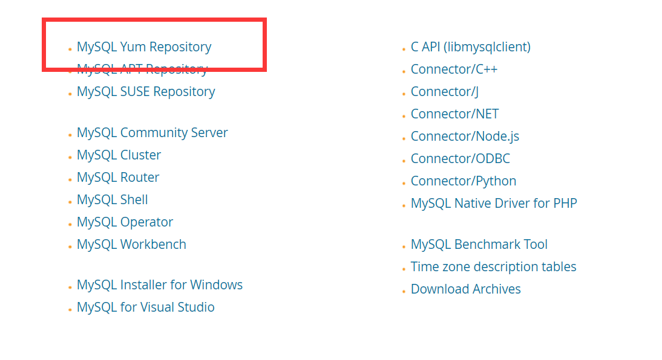Image resolution: width=662 pixels, height=360 pixels.
Task: Click the Connector/ODBC link
Action: pos(460,158)
